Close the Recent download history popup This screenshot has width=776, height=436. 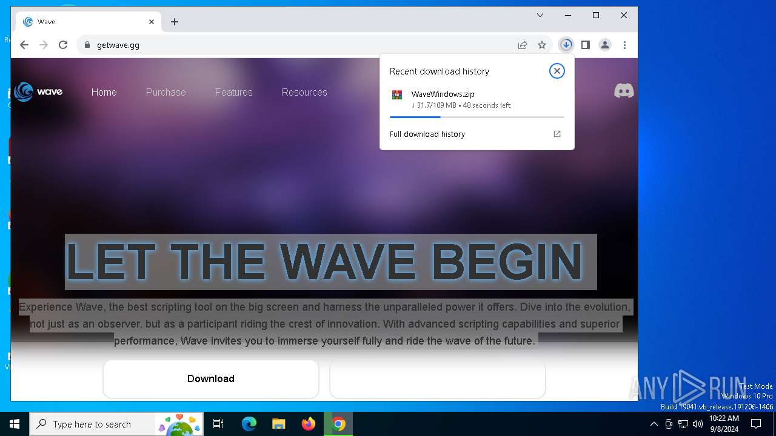(557, 71)
